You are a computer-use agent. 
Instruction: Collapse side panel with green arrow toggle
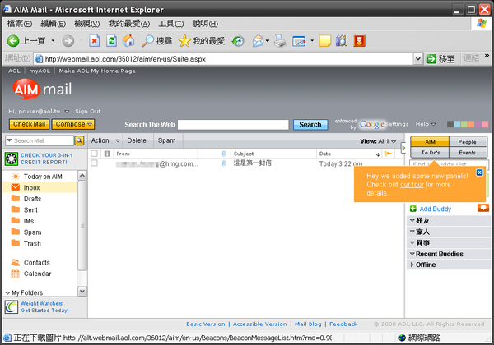click(x=403, y=148)
